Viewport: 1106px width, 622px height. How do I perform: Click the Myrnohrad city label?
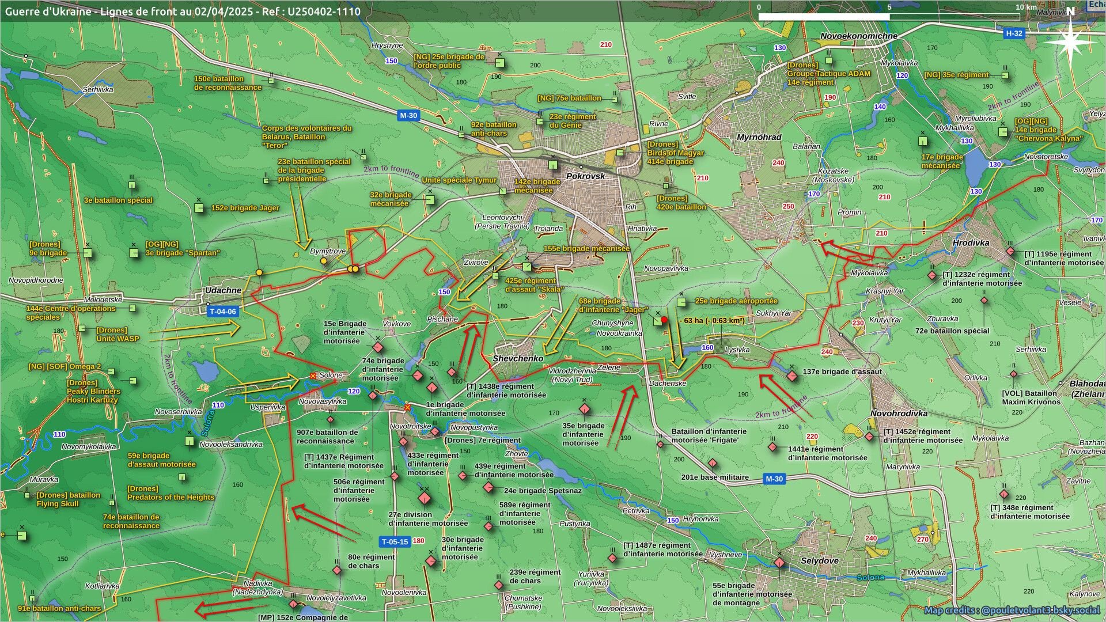[759, 138]
